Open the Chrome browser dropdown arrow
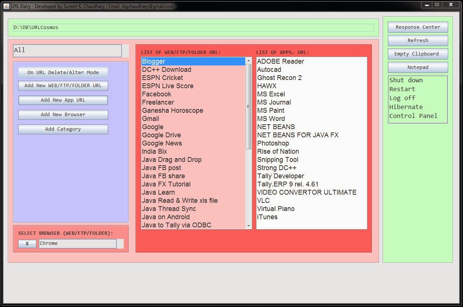This screenshot has height=307, width=463. [120, 244]
